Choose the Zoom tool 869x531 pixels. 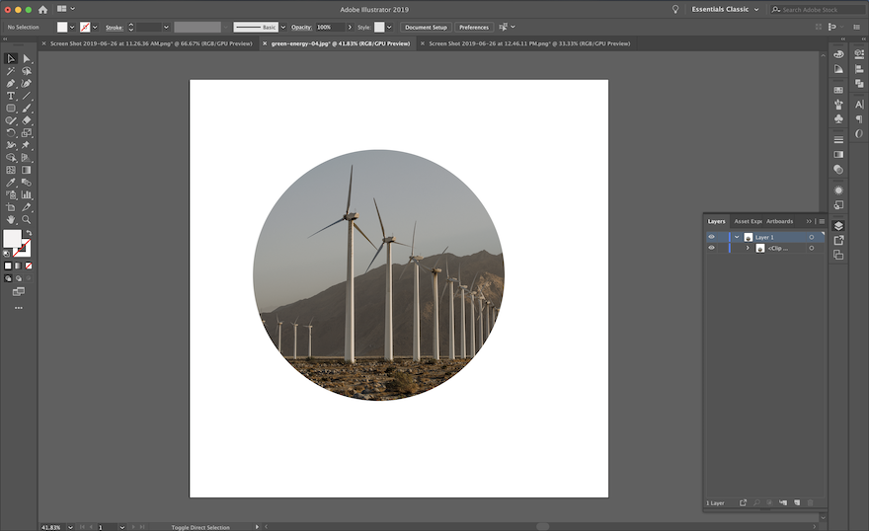tap(27, 219)
